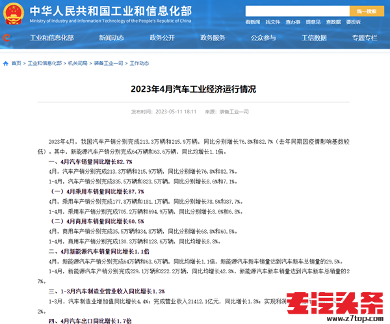Image resolution: width=390 pixels, height=324 pixels.
Task: Click 机关司局 breadcrumb link
Action: (77, 64)
